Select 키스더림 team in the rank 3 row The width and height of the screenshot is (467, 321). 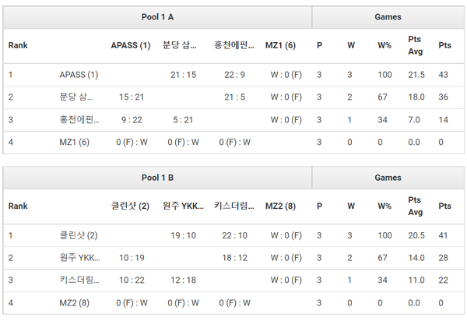tap(79, 280)
